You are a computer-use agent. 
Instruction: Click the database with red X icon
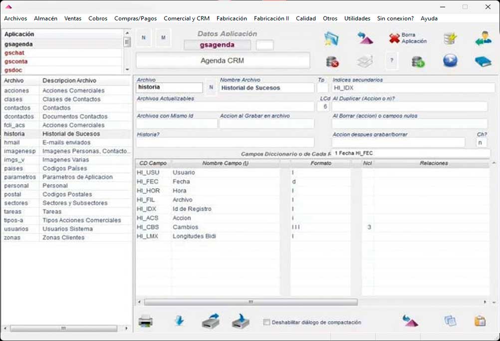click(x=332, y=61)
